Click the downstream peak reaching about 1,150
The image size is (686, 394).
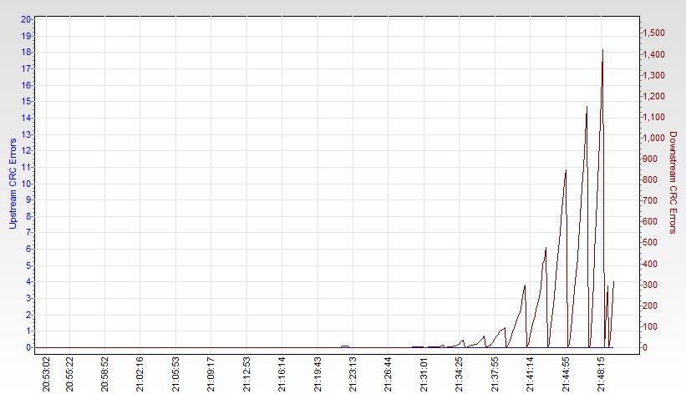(x=587, y=107)
